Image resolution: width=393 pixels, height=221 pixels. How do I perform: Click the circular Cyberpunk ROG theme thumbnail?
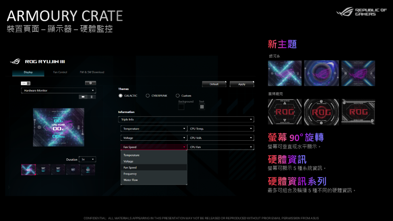click(321, 112)
